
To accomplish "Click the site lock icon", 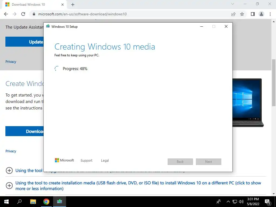I will (34, 14).
